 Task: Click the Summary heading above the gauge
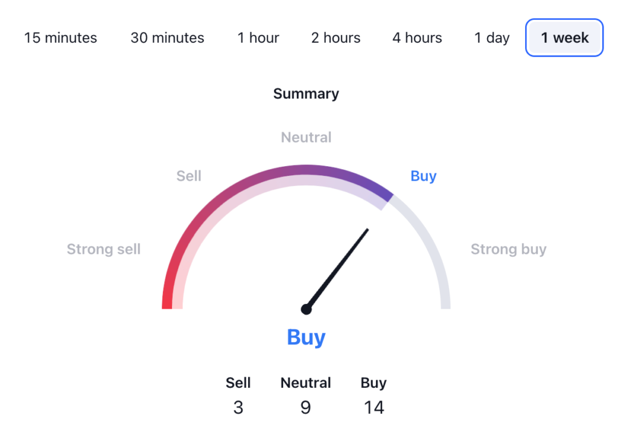(306, 94)
